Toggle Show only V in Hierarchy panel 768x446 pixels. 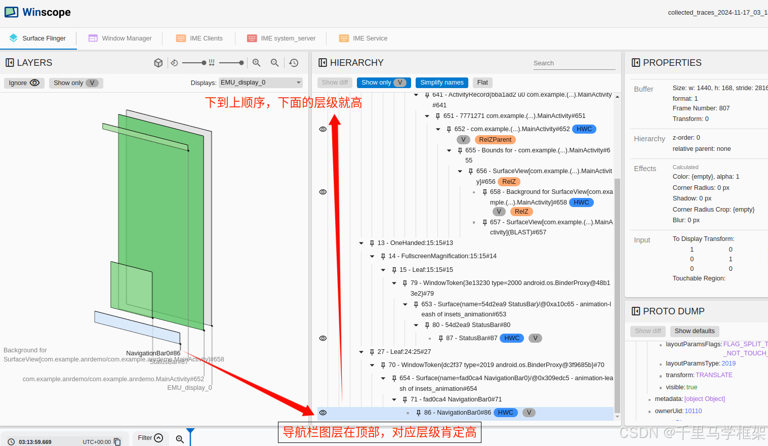384,83
